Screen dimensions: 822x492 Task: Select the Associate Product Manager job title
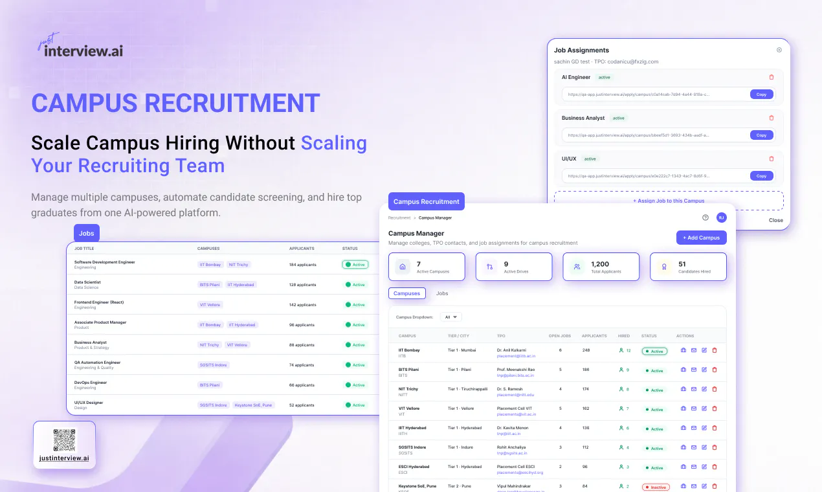pos(100,322)
